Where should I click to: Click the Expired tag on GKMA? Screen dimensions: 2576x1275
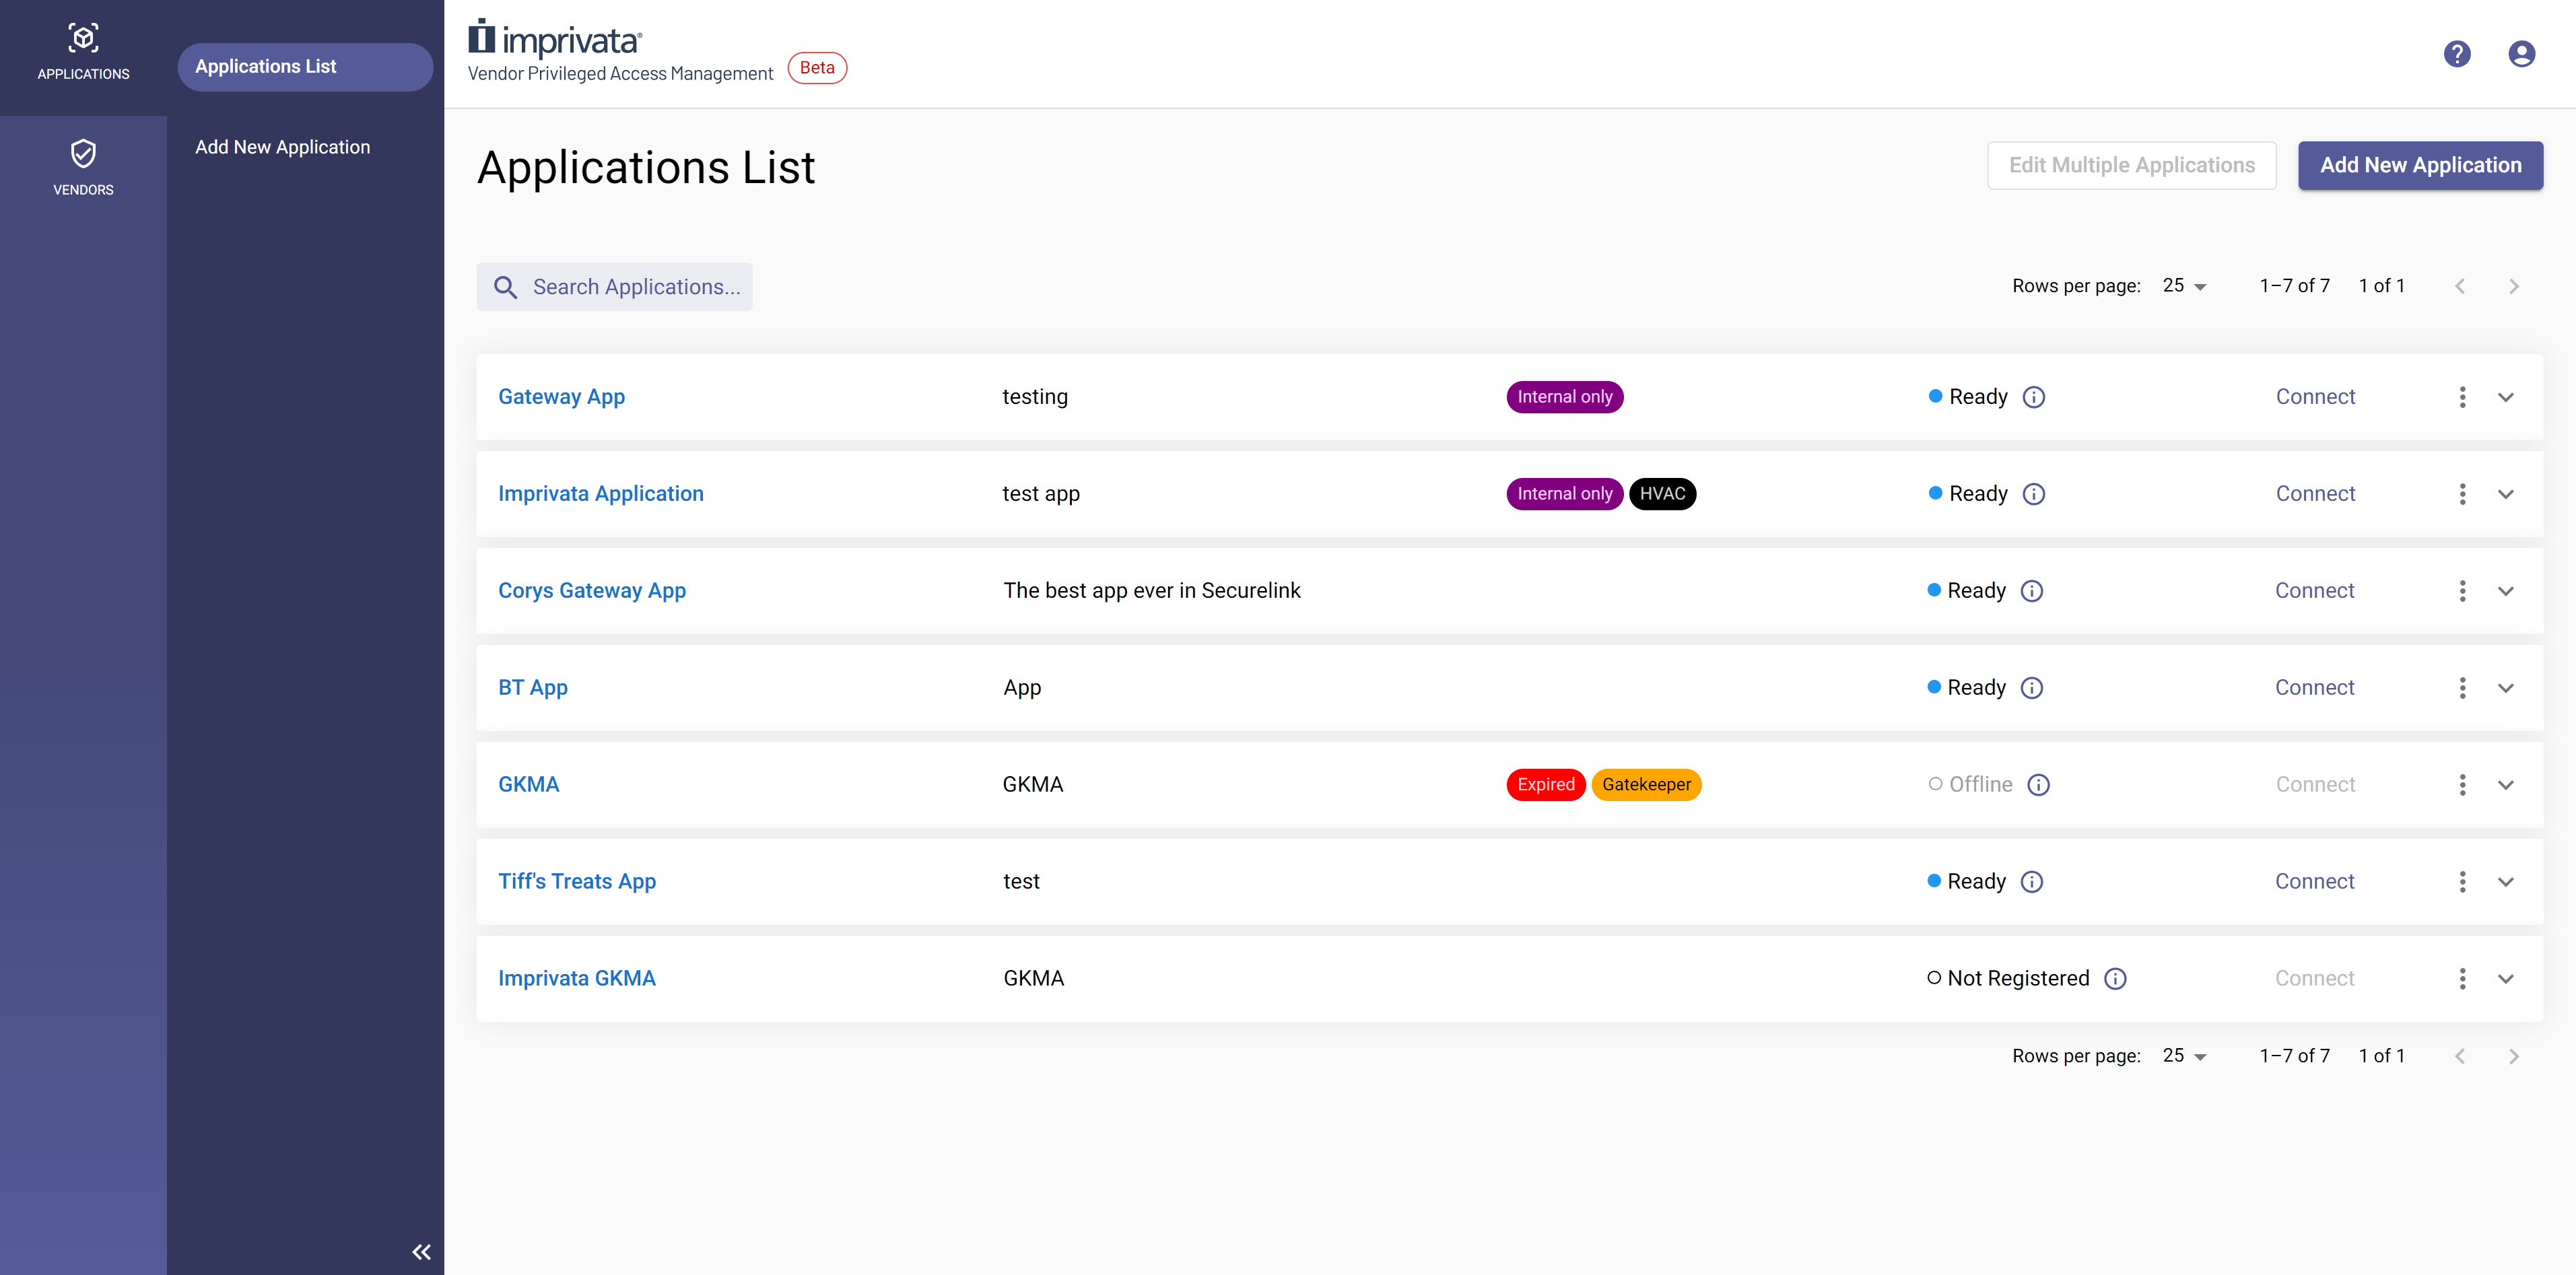click(1546, 785)
